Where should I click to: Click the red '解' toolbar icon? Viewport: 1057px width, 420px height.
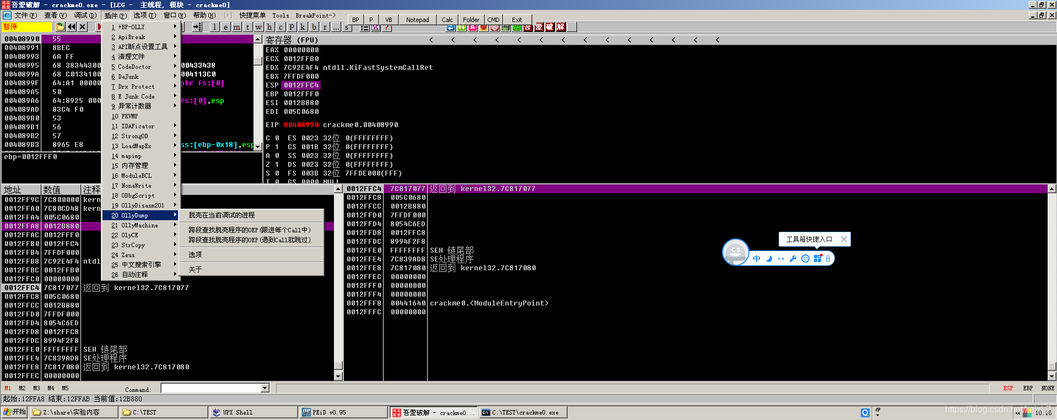(560, 27)
